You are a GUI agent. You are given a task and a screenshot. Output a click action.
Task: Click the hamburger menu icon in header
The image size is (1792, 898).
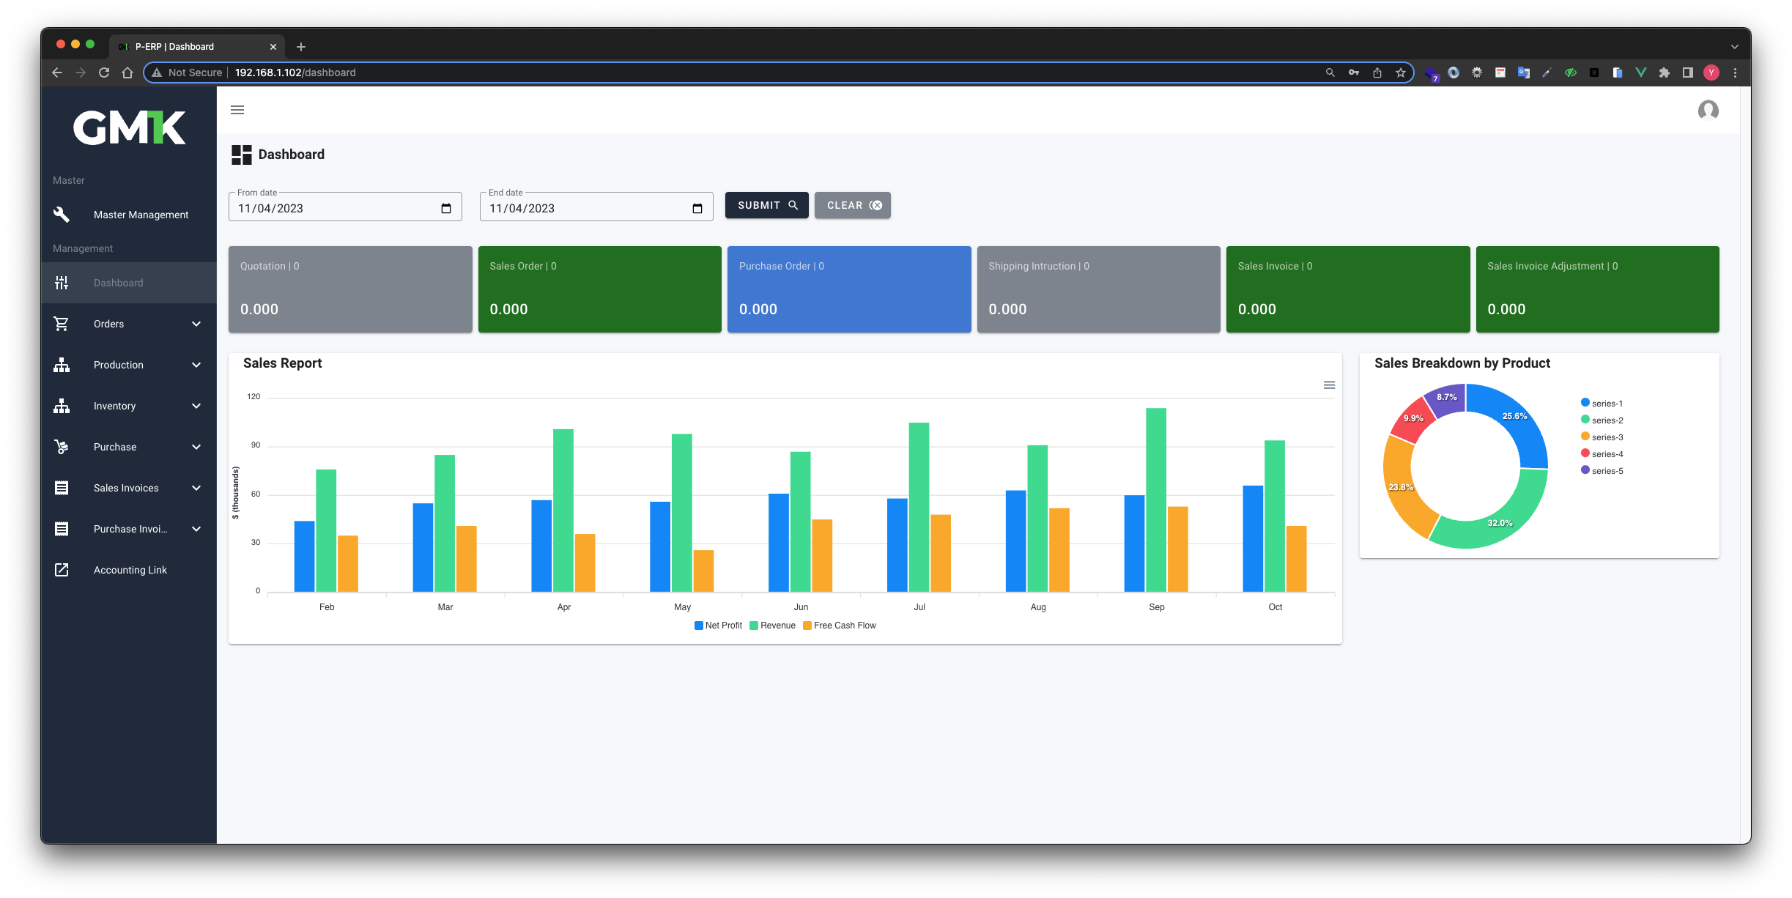(x=237, y=110)
